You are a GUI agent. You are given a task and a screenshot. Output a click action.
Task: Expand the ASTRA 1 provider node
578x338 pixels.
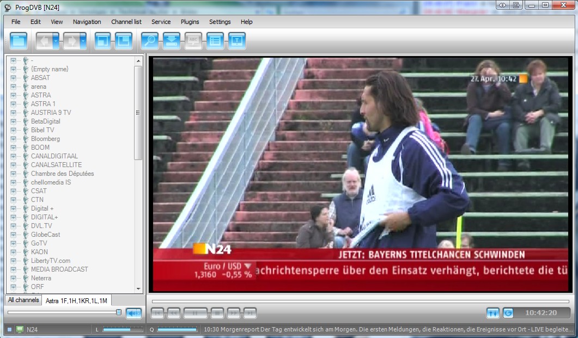point(13,104)
